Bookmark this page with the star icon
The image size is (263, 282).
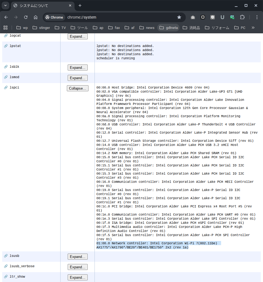pyautogui.click(x=179, y=17)
